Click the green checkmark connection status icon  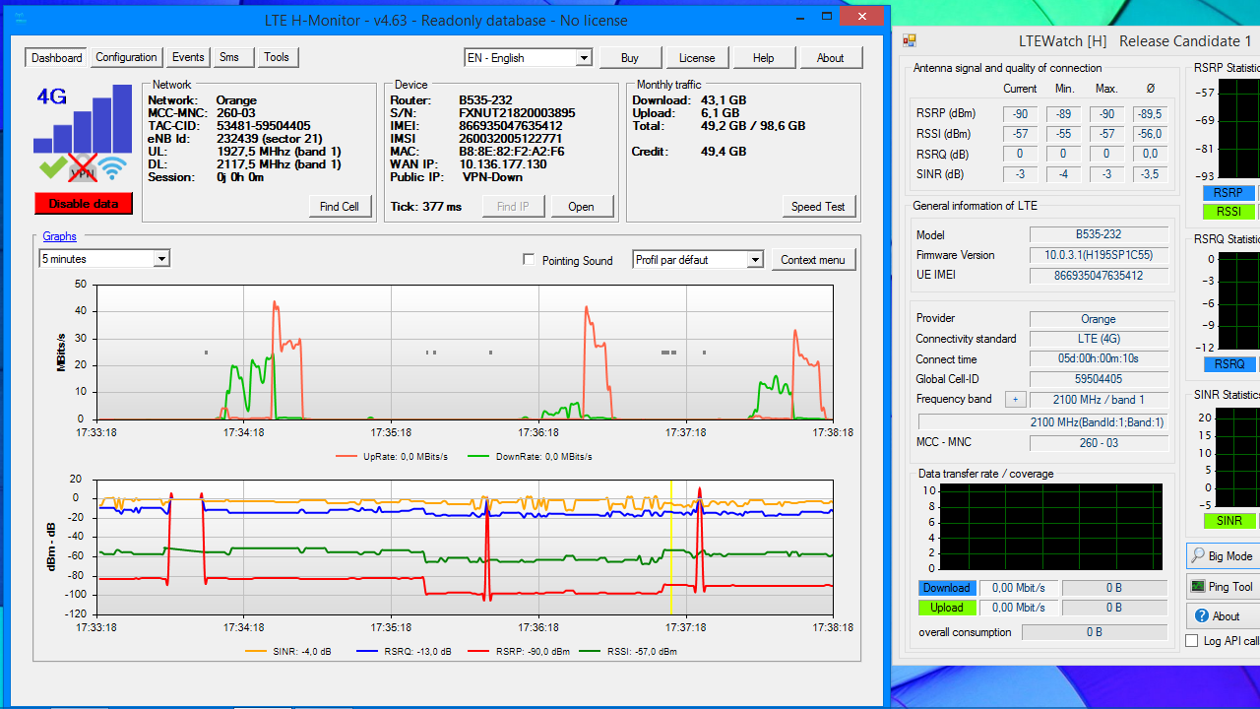tap(52, 168)
